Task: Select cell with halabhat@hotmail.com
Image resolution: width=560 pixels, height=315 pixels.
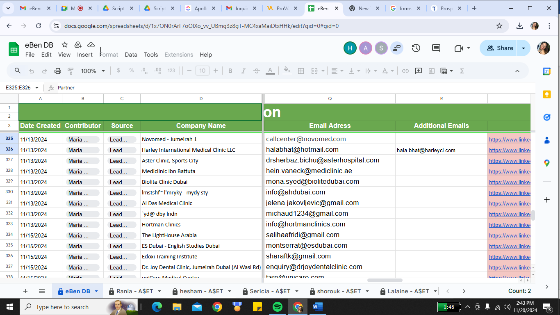Action: [330, 150]
